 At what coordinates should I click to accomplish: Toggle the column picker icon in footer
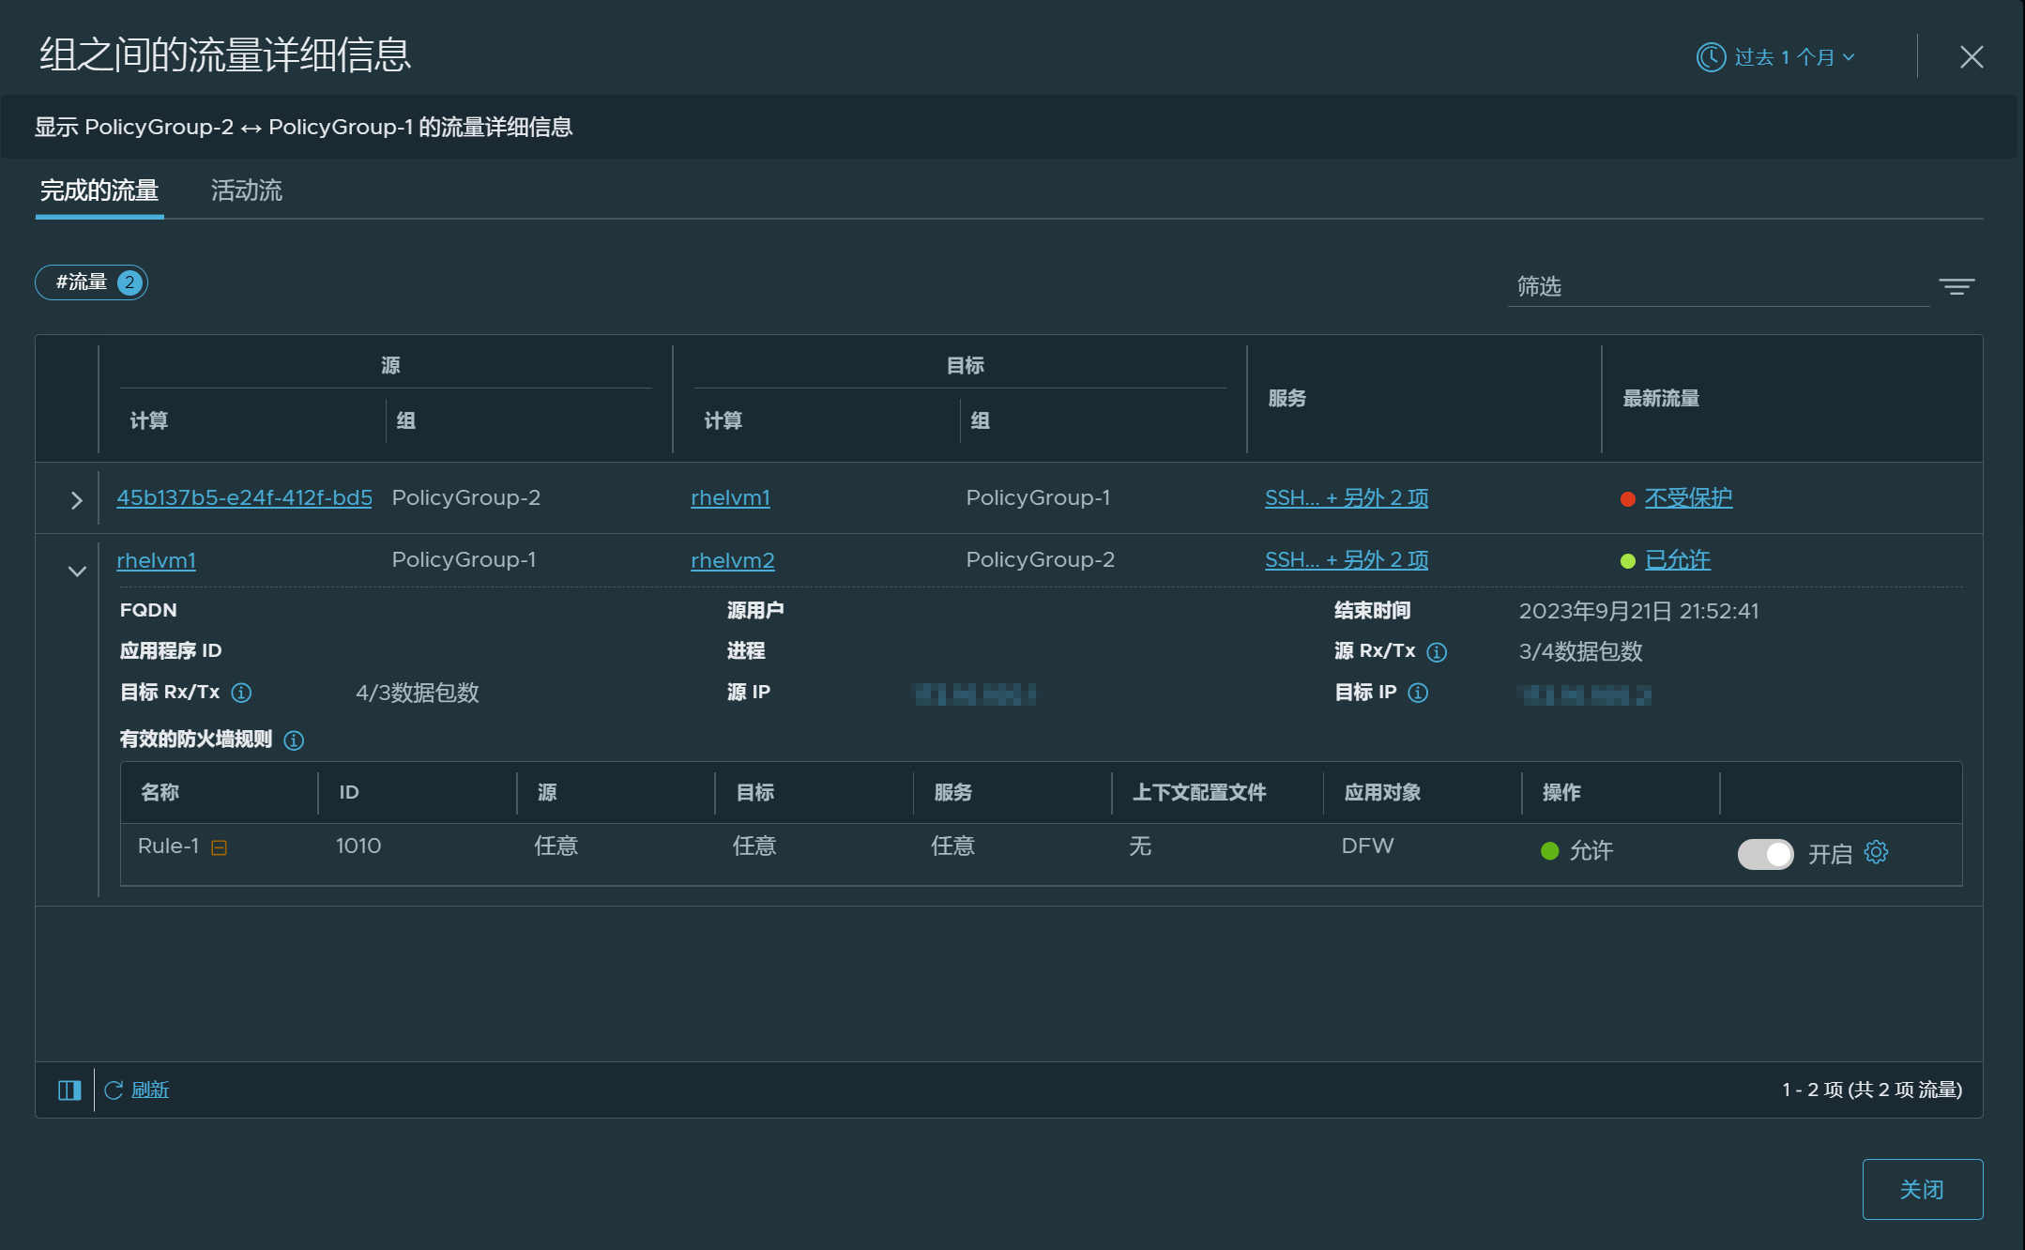[x=69, y=1090]
